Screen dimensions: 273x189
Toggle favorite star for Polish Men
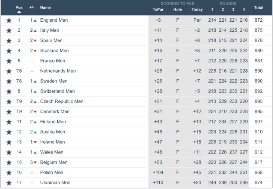(x=9, y=173)
